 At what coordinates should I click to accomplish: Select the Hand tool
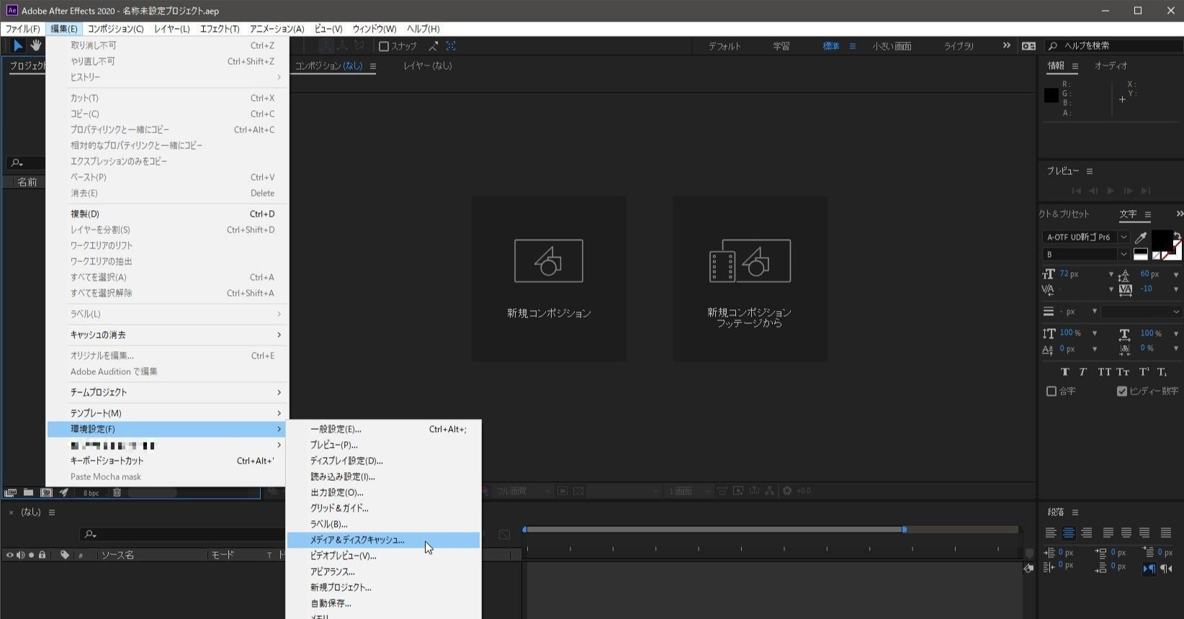tap(35, 45)
